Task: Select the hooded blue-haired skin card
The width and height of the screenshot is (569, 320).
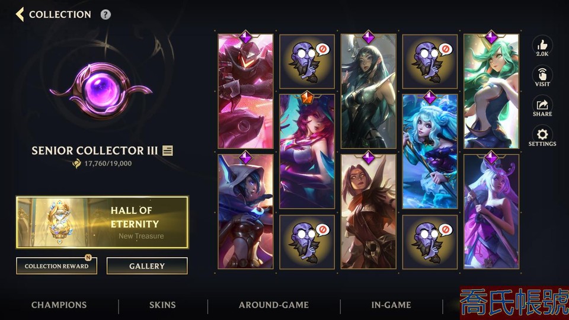Action: point(245,212)
